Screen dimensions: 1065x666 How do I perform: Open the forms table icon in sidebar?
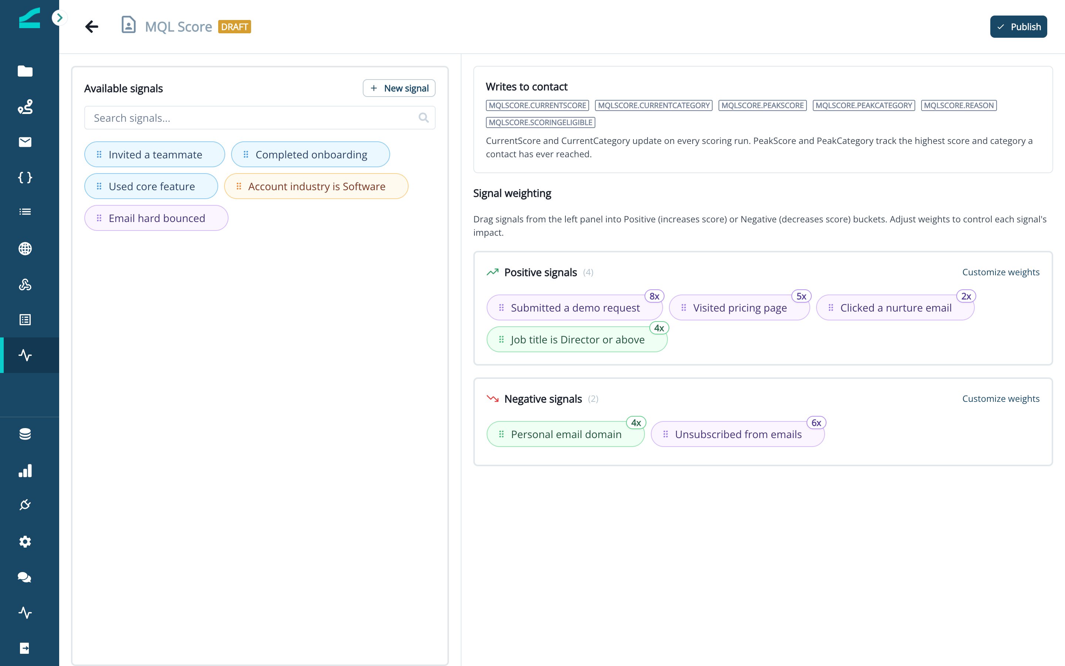(25, 320)
